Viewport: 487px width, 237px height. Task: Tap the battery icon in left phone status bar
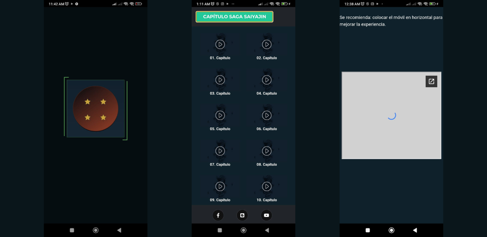coord(138,4)
